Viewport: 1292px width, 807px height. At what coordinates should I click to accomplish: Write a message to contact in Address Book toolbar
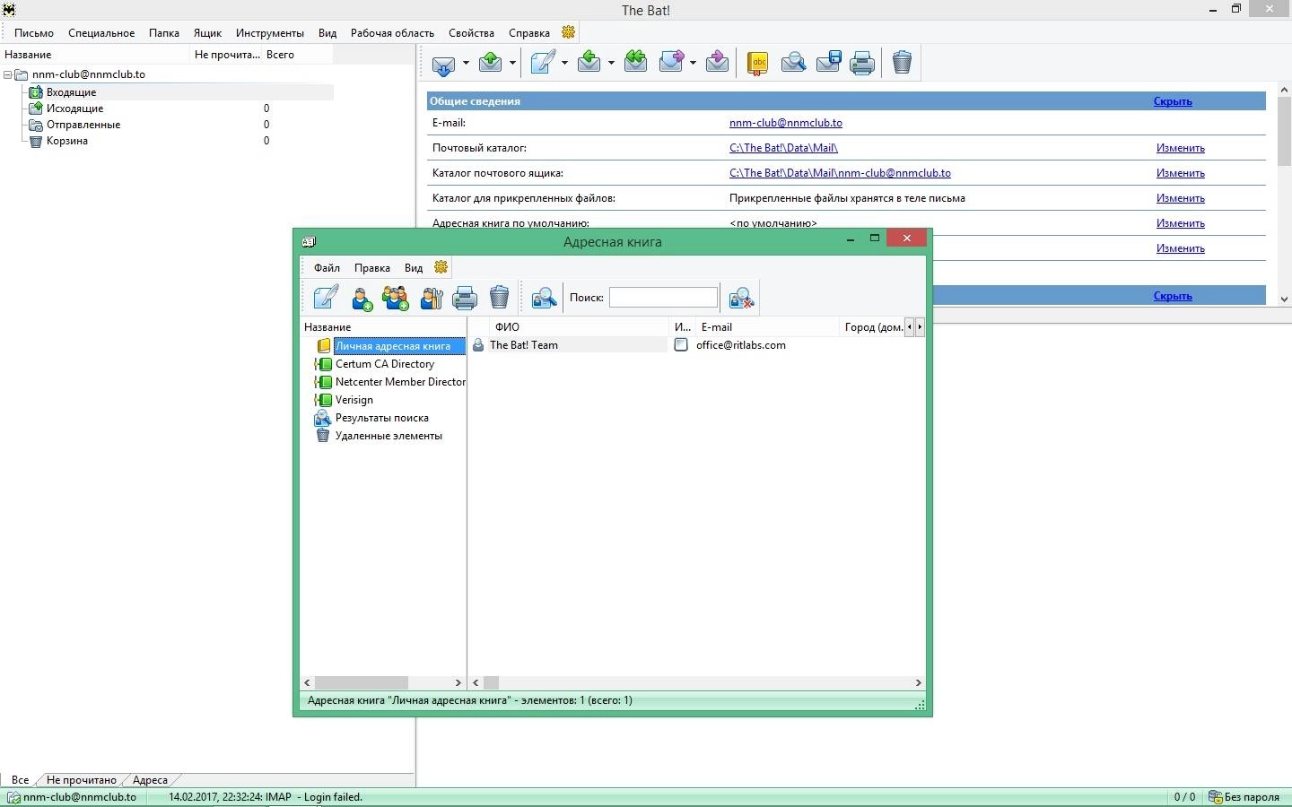(x=326, y=297)
